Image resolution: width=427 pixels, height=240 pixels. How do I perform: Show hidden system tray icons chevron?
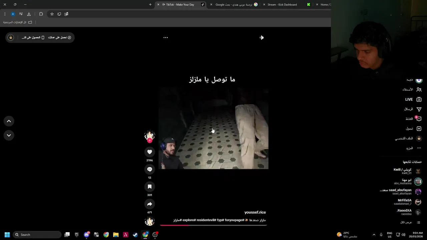tap(374, 235)
